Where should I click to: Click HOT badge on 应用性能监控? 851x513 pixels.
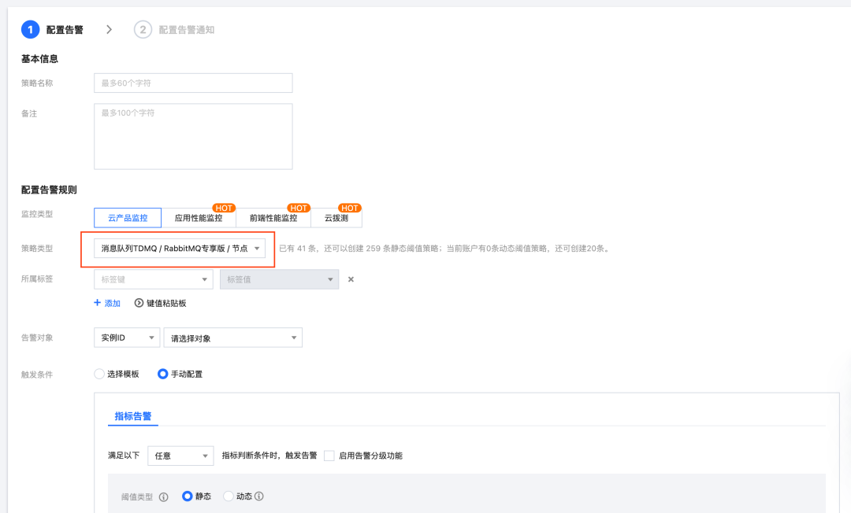[x=224, y=208]
